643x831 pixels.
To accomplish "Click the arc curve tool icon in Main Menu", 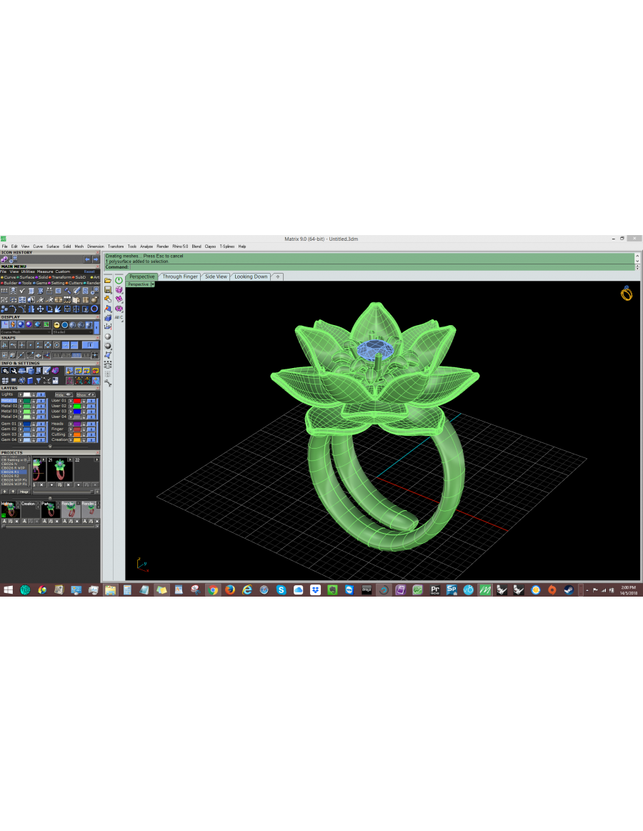I will click(13, 309).
